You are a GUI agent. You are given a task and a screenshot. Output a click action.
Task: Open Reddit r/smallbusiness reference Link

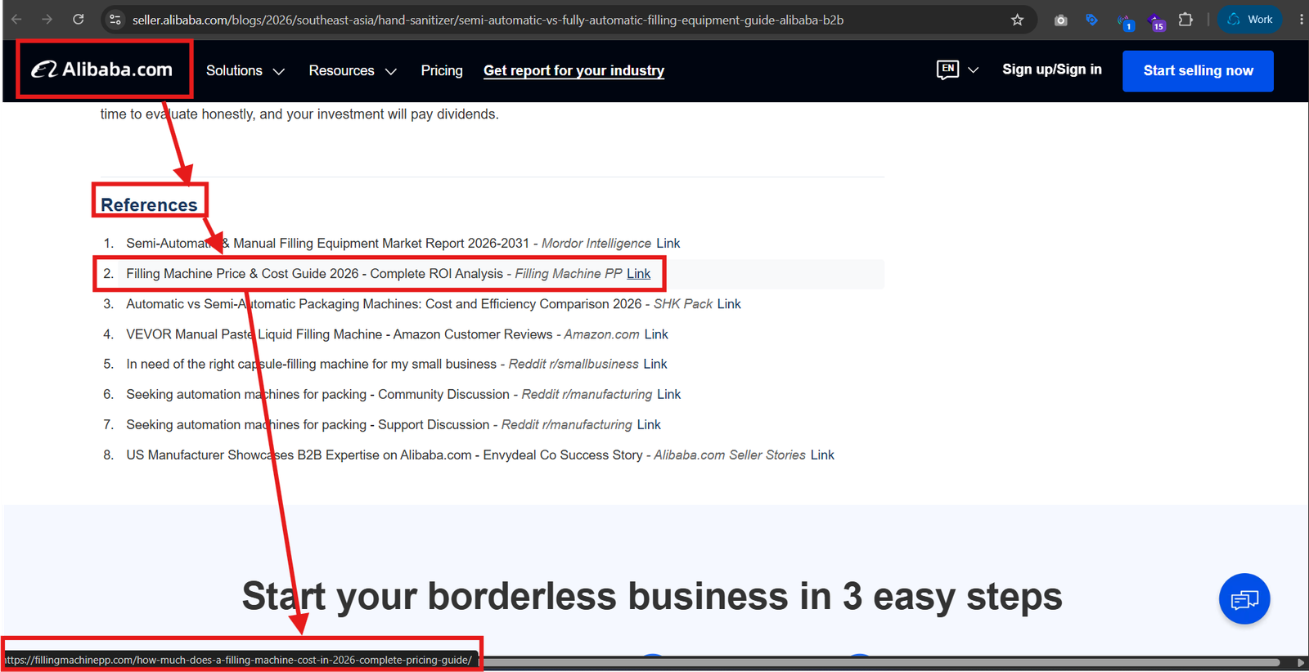(654, 364)
